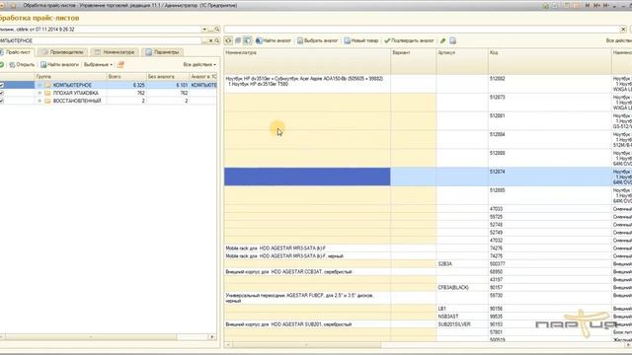
Task: Click refresh icon in right toolbar
Action: (x=228, y=40)
